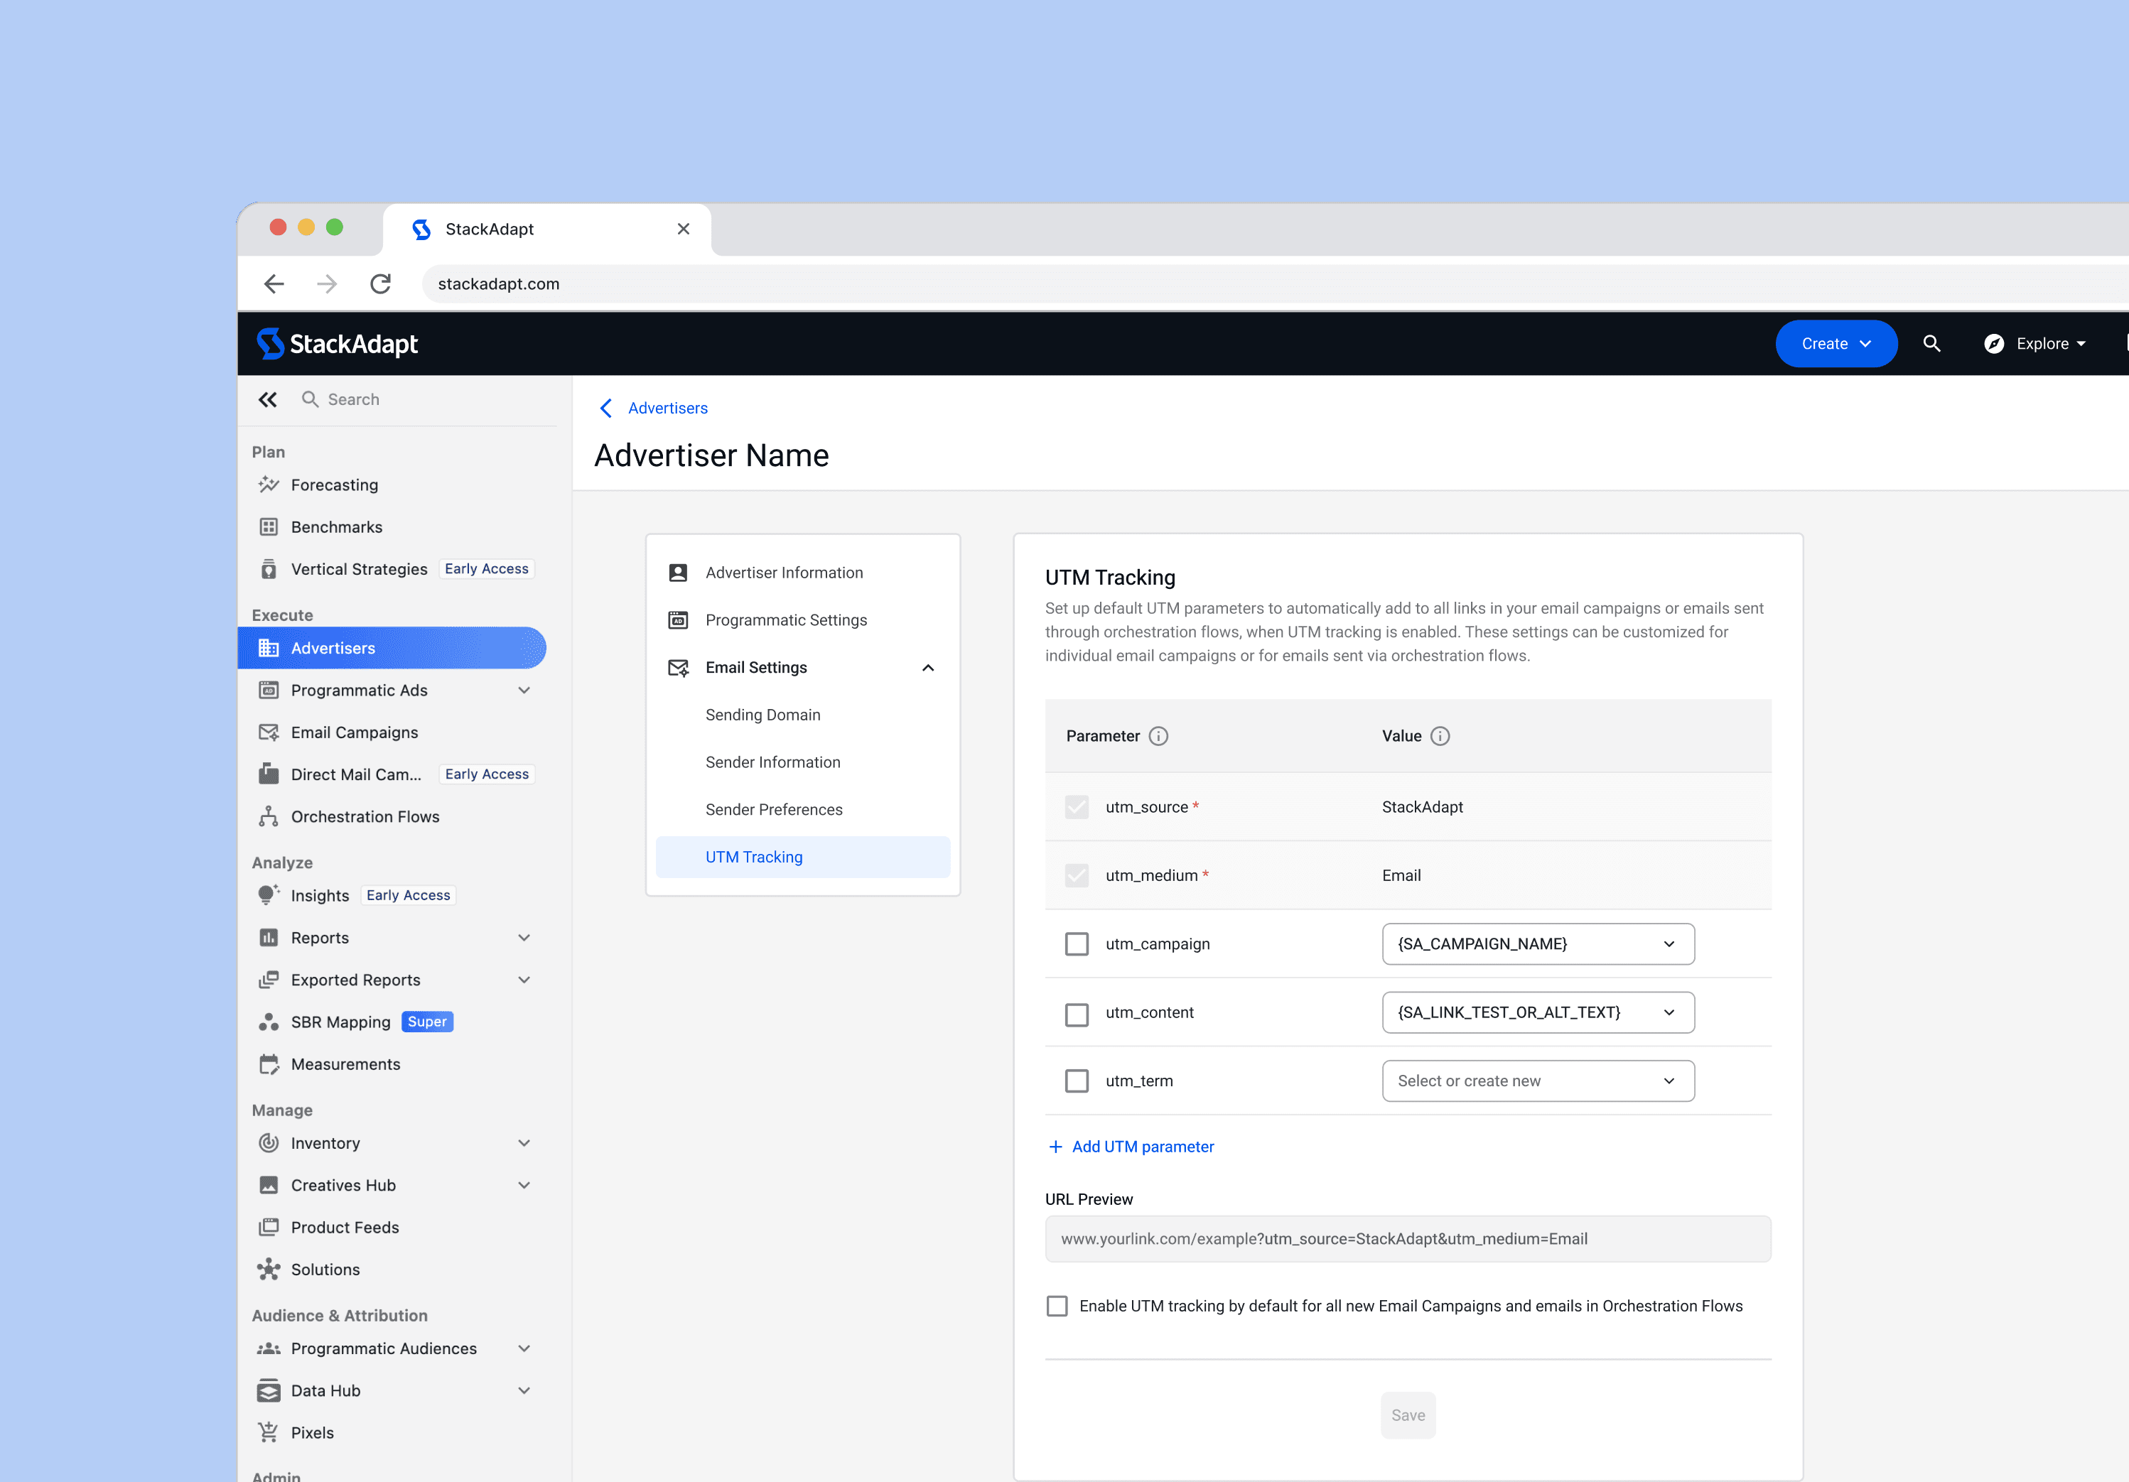Select UTM Tracking settings

point(803,858)
